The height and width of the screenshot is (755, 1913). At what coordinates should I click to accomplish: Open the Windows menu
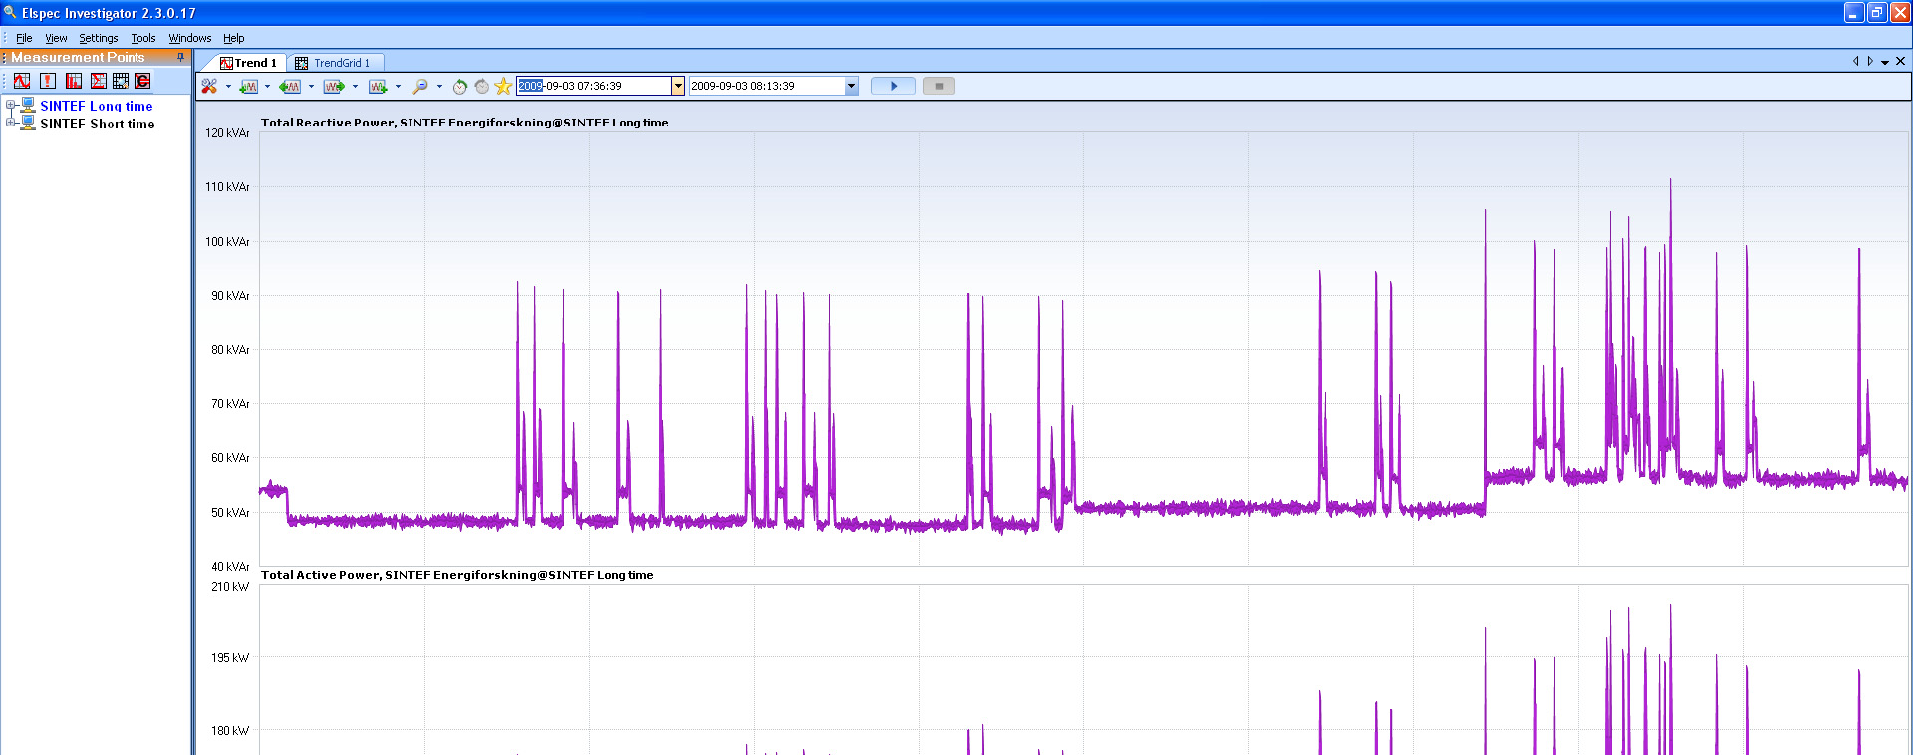[189, 38]
